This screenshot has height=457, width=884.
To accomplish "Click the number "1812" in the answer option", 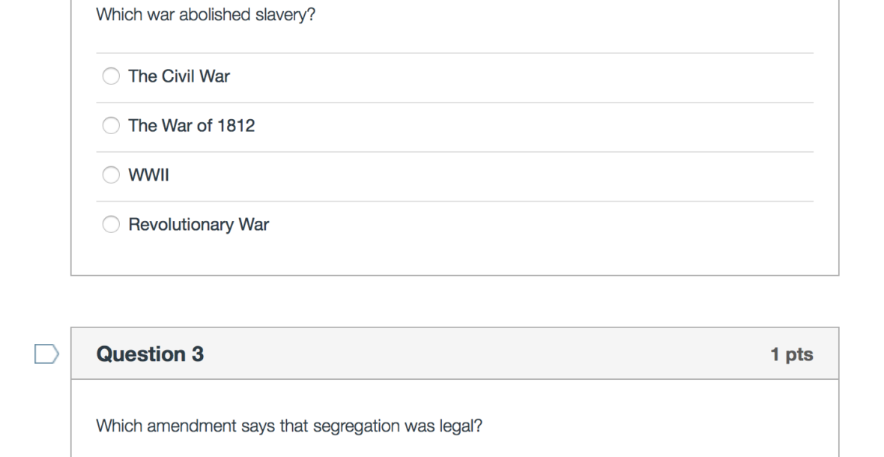I will pyautogui.click(x=236, y=126).
